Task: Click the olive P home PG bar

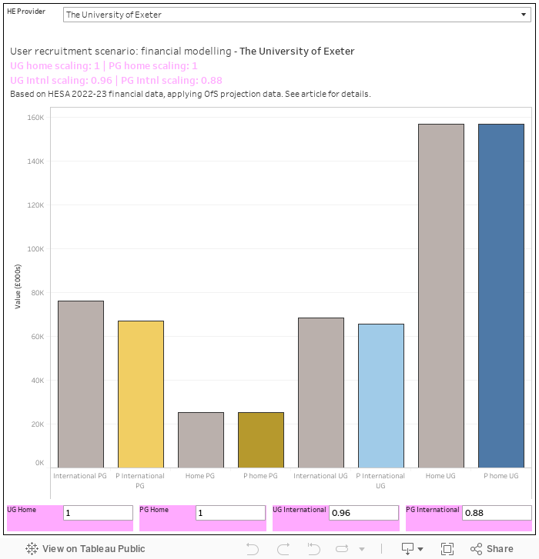Action: coord(260,440)
